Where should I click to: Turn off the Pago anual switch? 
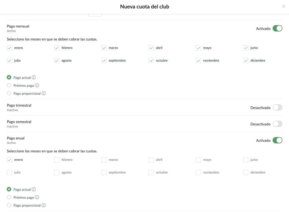point(277,141)
